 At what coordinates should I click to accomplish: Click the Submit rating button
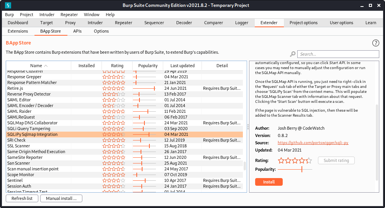336,160
